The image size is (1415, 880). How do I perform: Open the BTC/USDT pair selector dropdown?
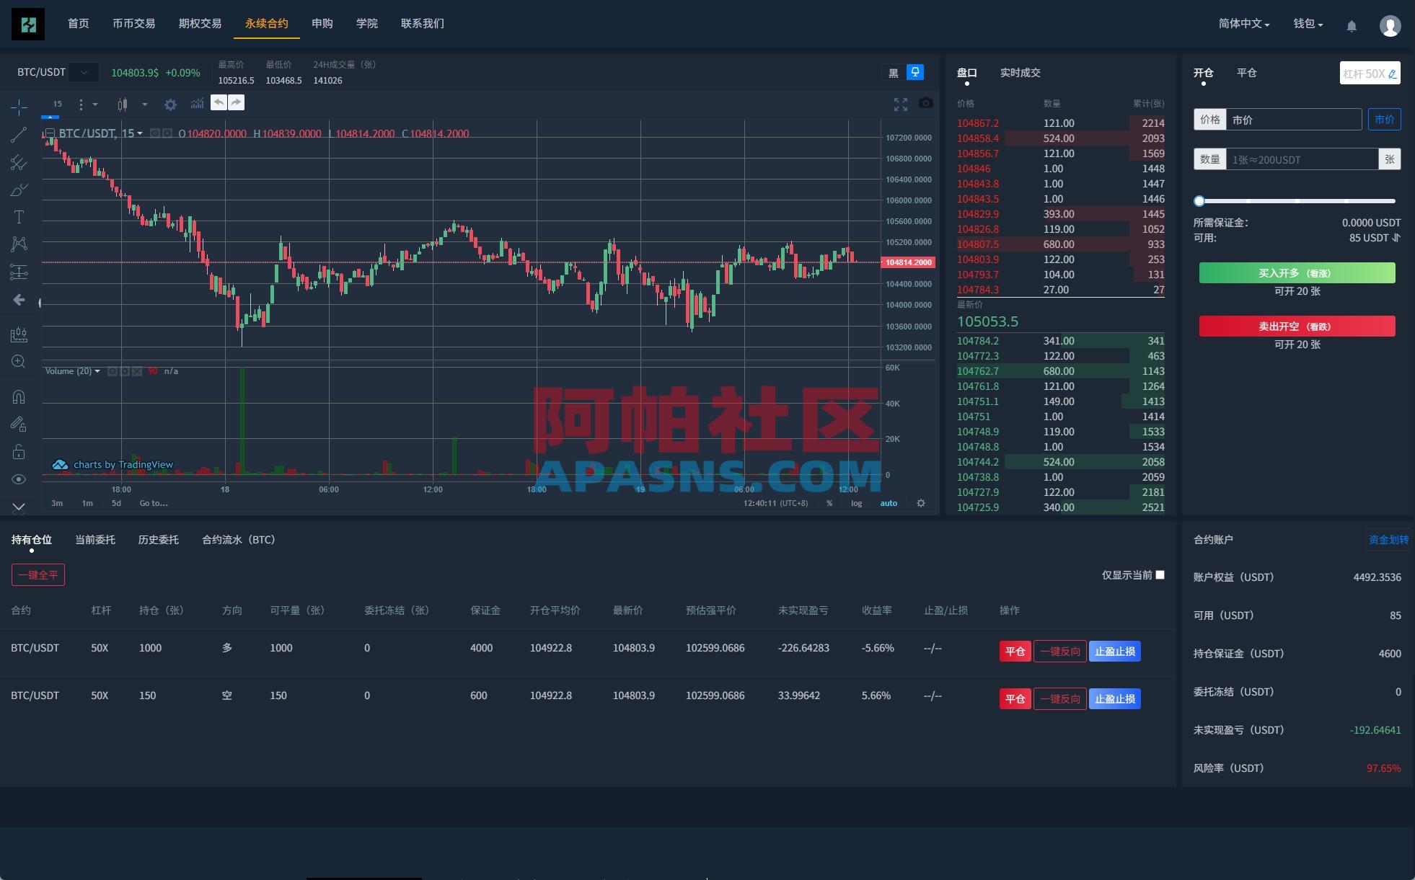tap(84, 72)
